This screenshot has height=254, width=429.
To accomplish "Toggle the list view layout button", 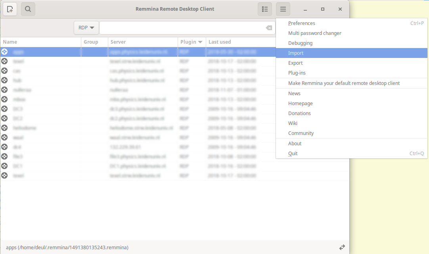I will 264,9.
